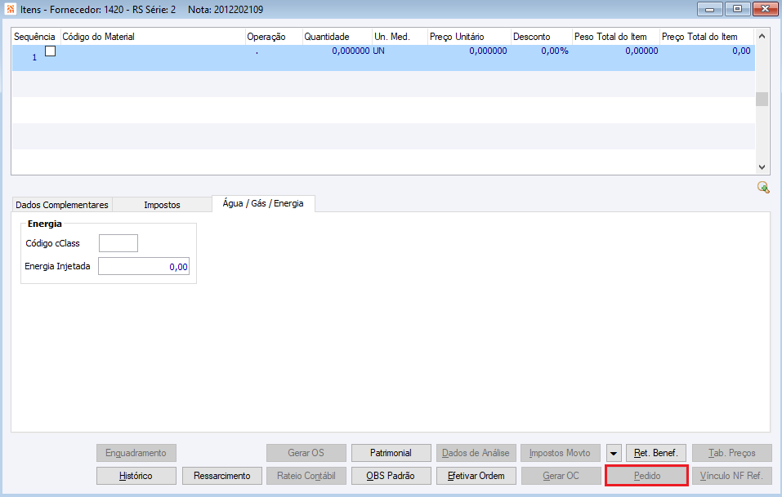The width and height of the screenshot is (782, 497).
Task: Click the Gerar OS button
Action: pos(306,453)
